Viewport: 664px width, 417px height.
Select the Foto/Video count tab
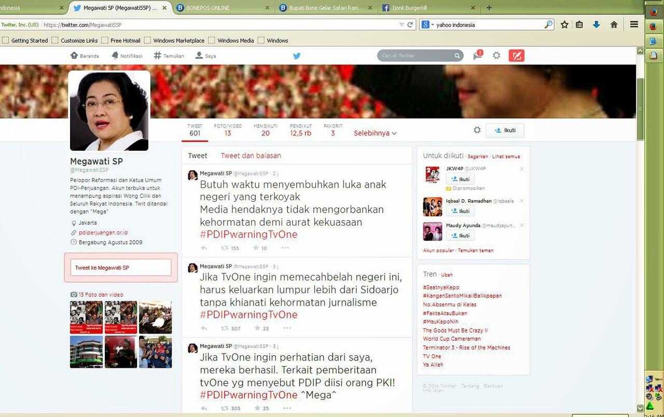click(x=228, y=130)
